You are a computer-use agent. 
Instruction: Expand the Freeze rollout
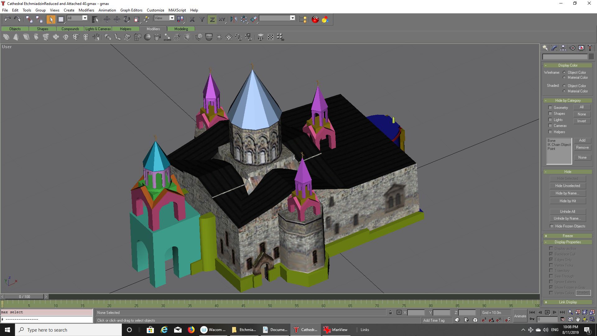(567, 236)
